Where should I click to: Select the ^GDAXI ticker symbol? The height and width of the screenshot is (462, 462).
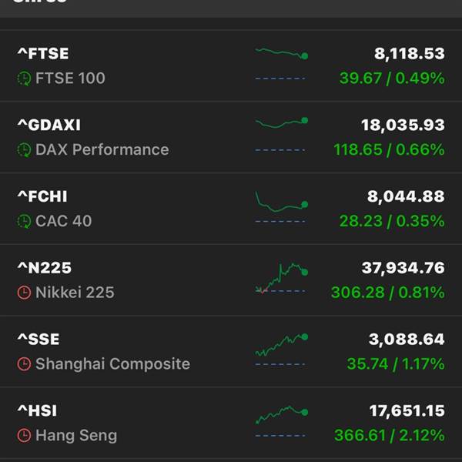[x=49, y=125]
